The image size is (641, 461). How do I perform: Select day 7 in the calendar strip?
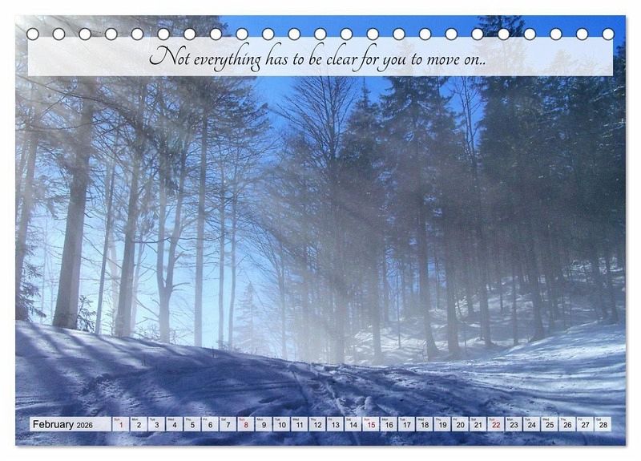(x=228, y=424)
